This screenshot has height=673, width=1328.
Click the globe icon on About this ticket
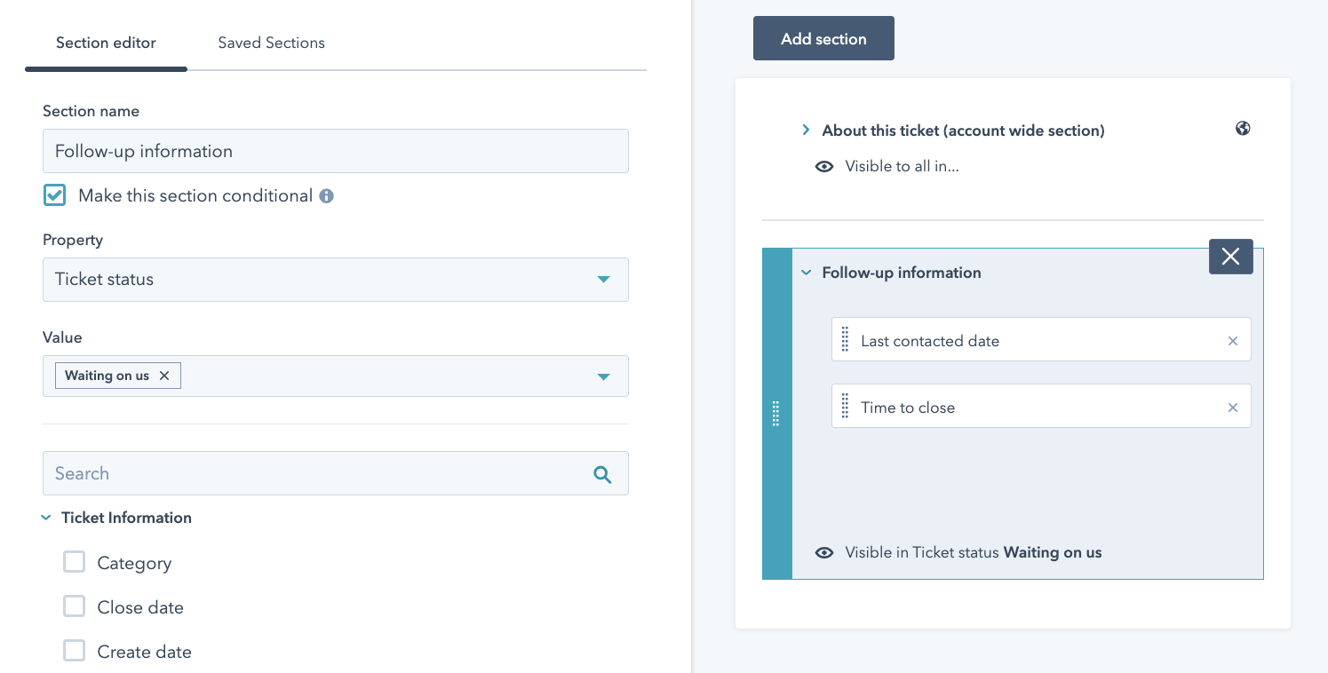click(x=1243, y=129)
